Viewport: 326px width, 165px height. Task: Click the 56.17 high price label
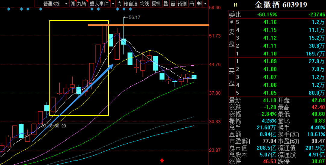134,17
